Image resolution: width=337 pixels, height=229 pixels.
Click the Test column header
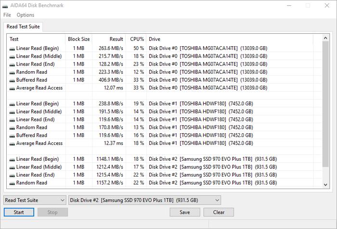(x=36, y=39)
